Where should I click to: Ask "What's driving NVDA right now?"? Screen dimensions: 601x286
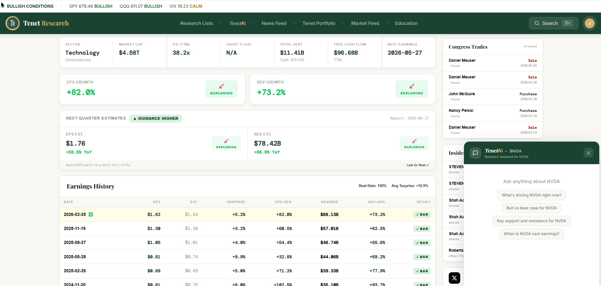(x=531, y=195)
